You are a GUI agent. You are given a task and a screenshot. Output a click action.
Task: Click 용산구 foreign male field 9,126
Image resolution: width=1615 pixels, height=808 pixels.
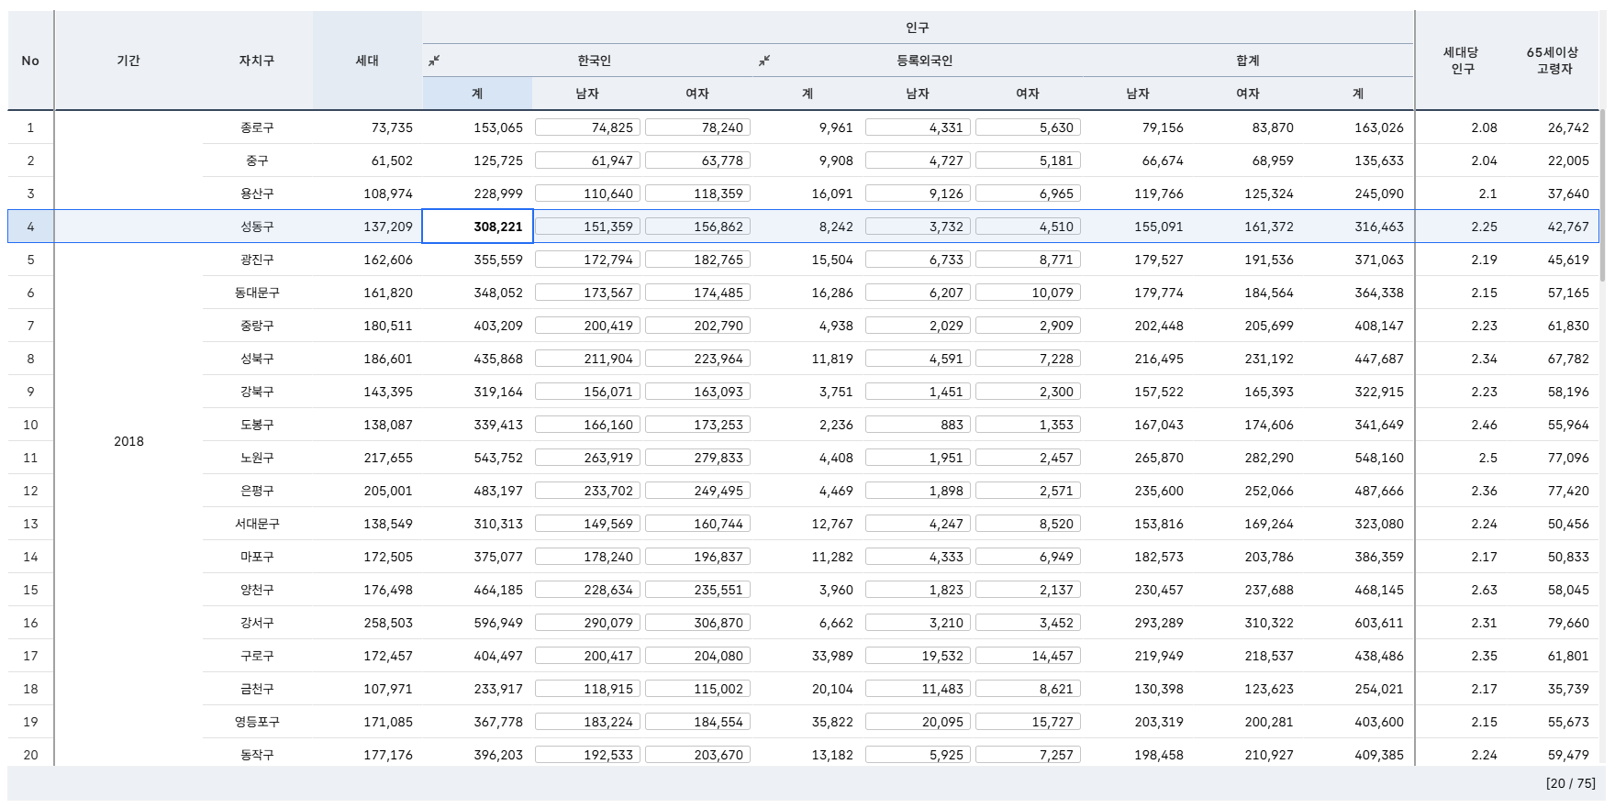[x=918, y=194]
